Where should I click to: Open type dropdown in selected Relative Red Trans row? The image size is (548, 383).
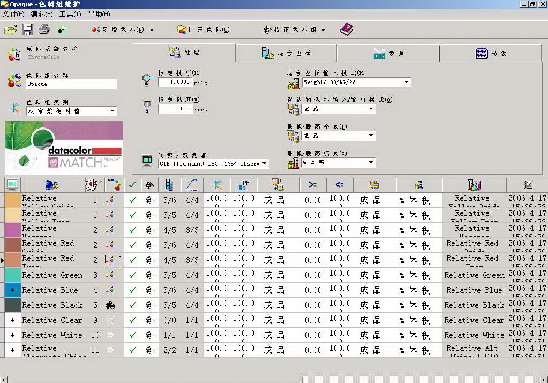120,257
